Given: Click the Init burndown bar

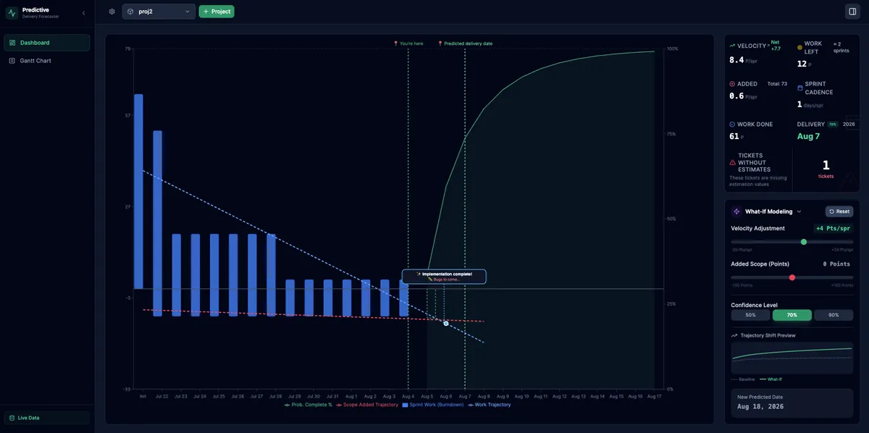Looking at the screenshot, I should 138,191.
